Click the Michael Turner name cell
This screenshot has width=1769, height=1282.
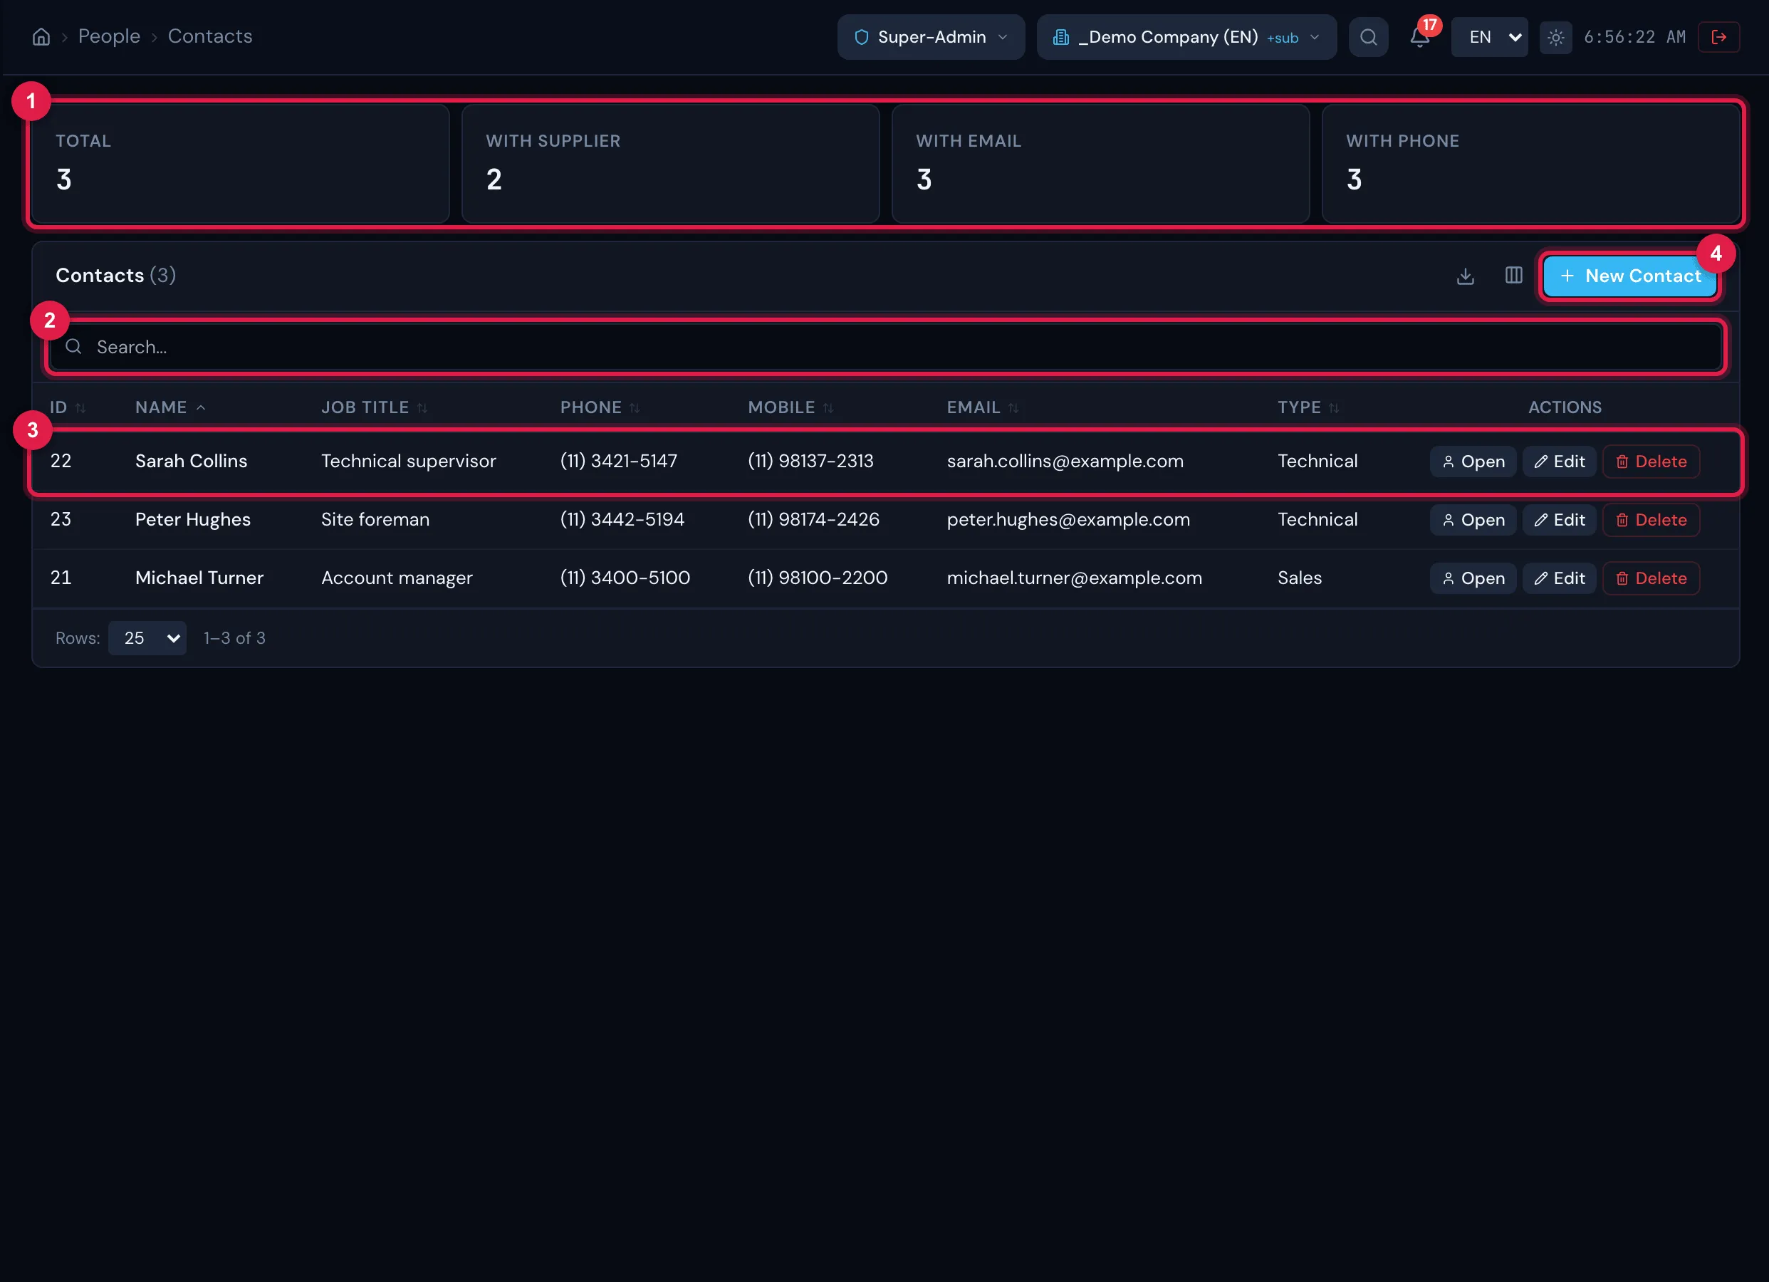click(x=199, y=578)
